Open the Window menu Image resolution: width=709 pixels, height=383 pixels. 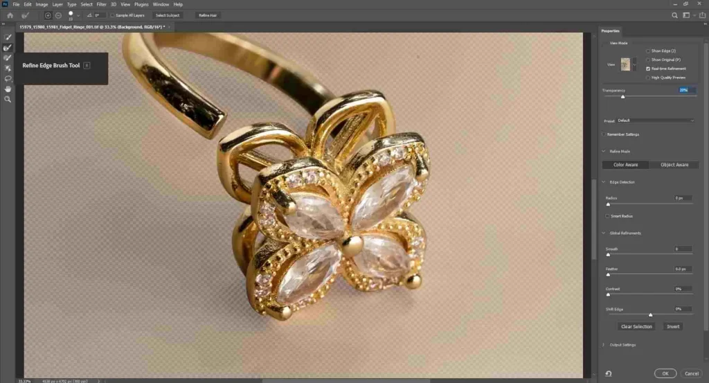161,5
